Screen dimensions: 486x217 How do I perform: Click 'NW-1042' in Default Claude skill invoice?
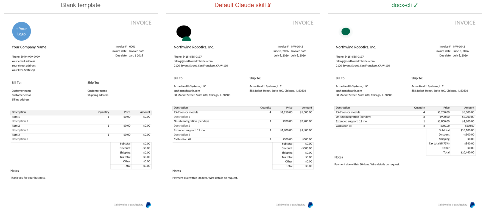297,47
